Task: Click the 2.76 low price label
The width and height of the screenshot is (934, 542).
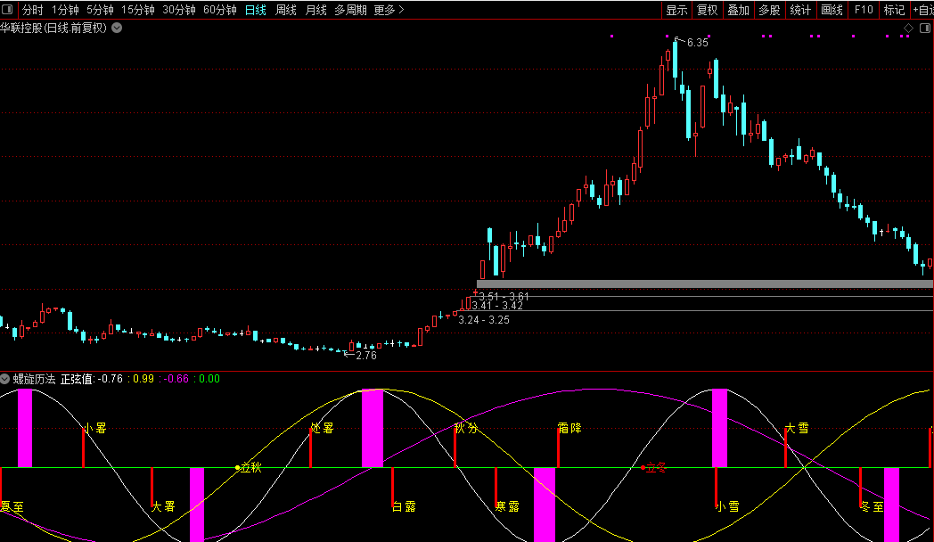Action: (366, 356)
